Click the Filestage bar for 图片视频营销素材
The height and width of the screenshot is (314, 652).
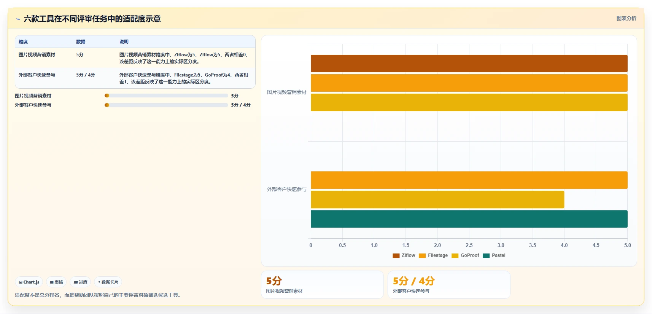[x=469, y=83]
